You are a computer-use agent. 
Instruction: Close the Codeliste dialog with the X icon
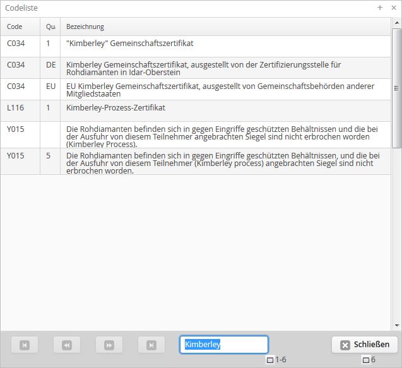[393, 8]
